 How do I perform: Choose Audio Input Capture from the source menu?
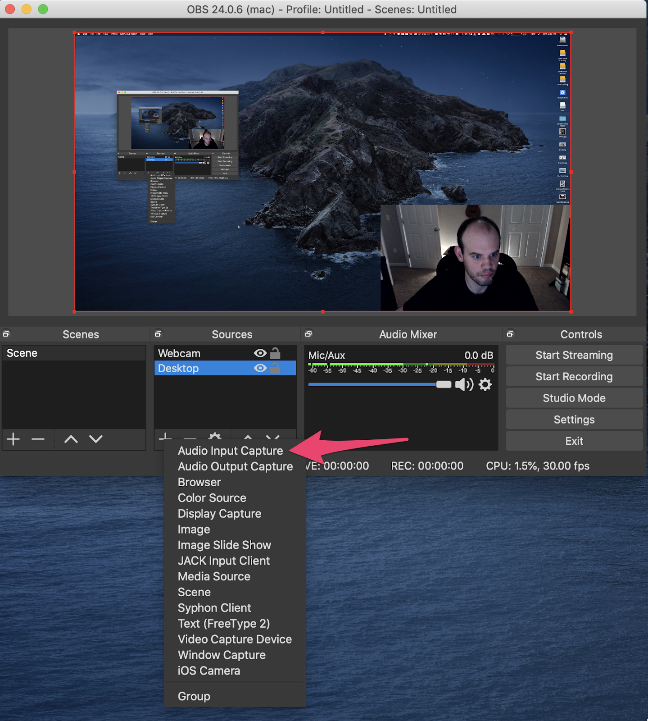click(x=231, y=451)
